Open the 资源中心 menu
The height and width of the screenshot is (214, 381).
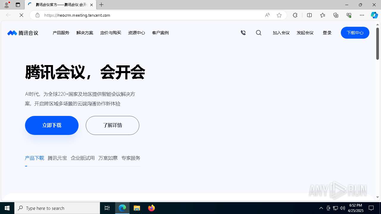[x=137, y=33]
